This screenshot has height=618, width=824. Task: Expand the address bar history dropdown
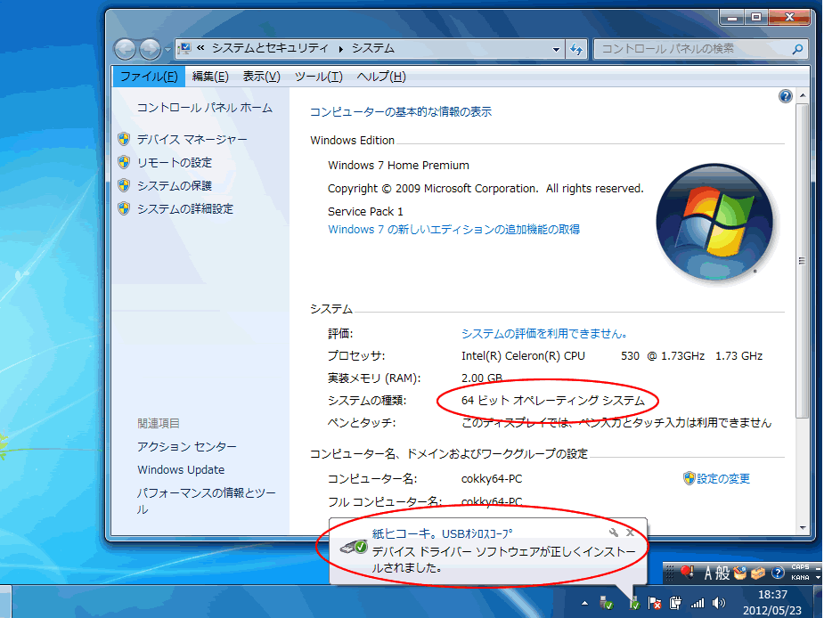(556, 49)
